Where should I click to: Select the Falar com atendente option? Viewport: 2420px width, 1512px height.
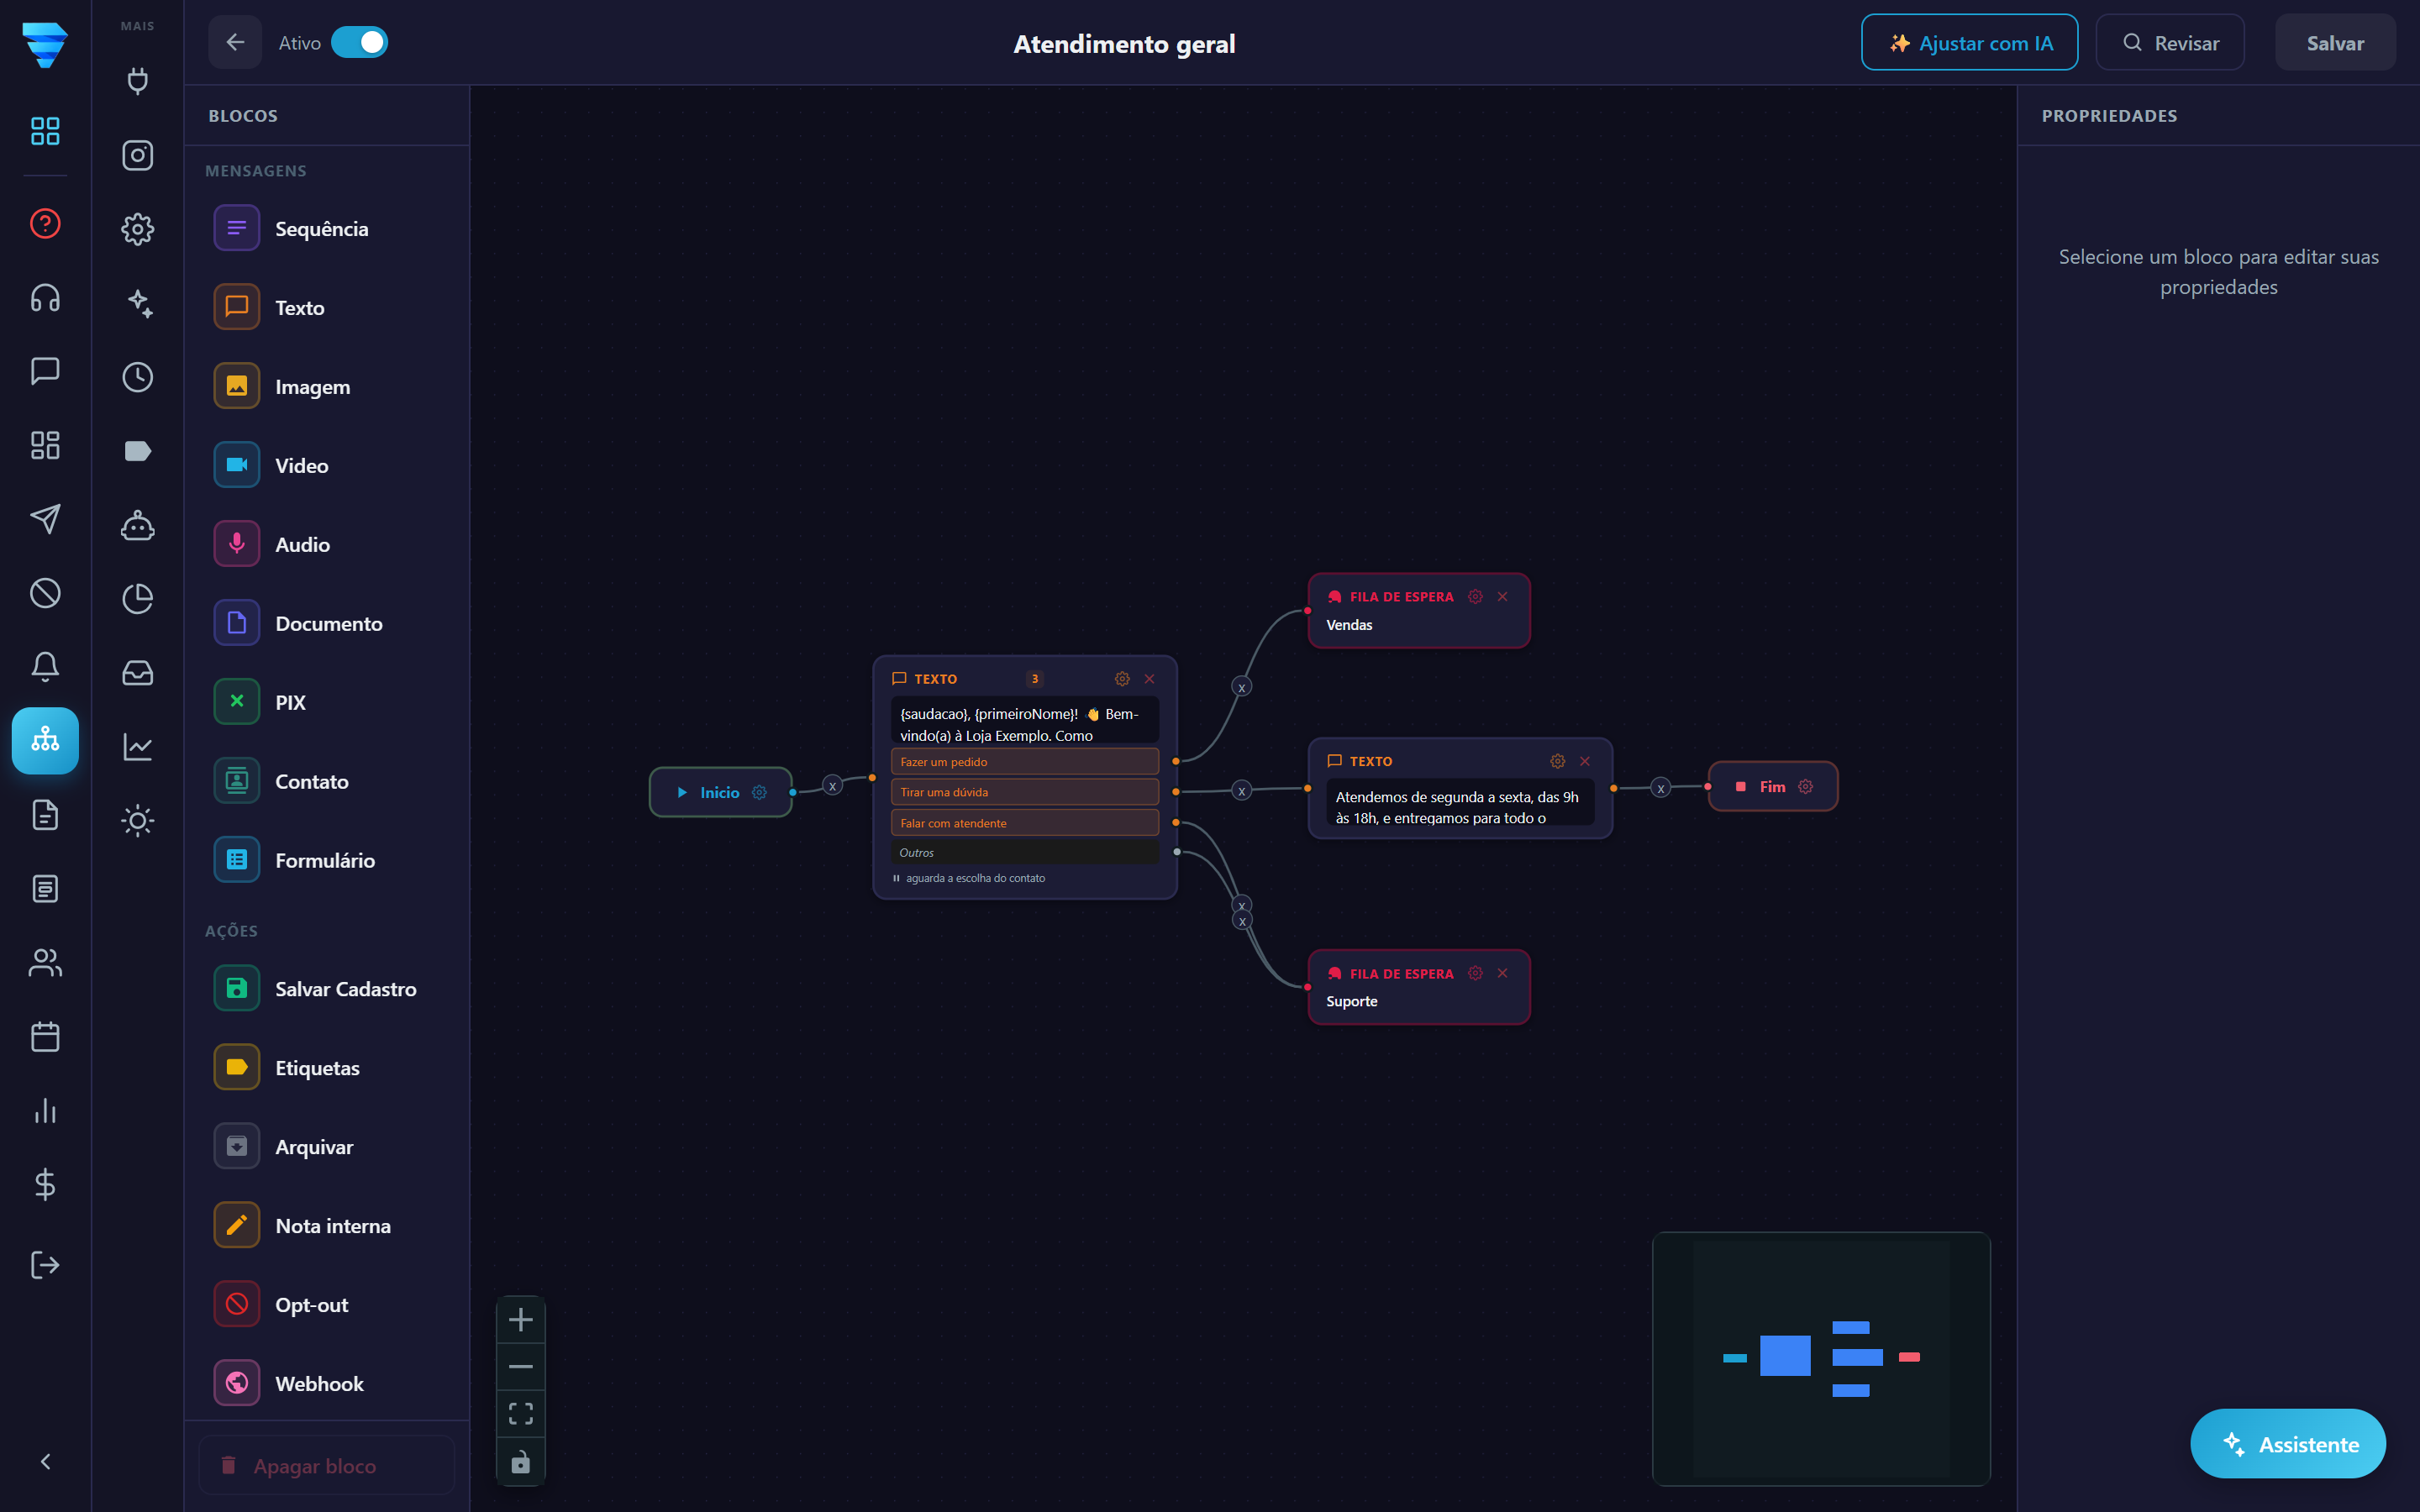[1024, 823]
